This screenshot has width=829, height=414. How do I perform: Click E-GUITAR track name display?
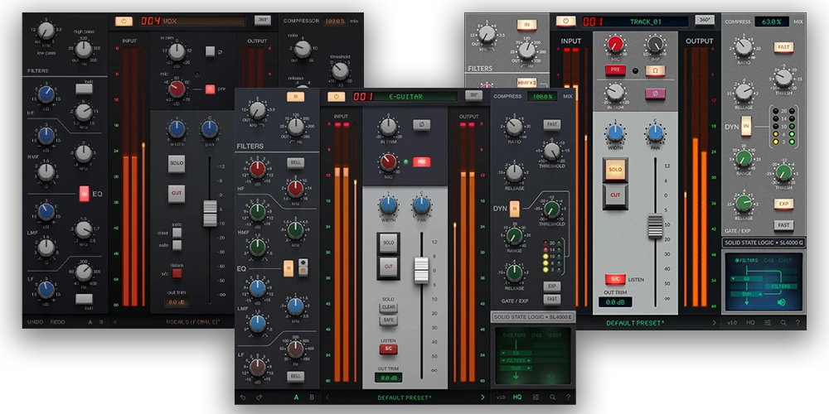tap(416, 97)
